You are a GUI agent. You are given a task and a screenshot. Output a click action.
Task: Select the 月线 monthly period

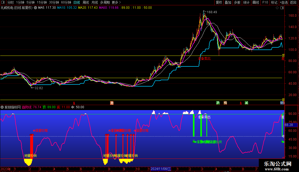click(x=94, y=2)
